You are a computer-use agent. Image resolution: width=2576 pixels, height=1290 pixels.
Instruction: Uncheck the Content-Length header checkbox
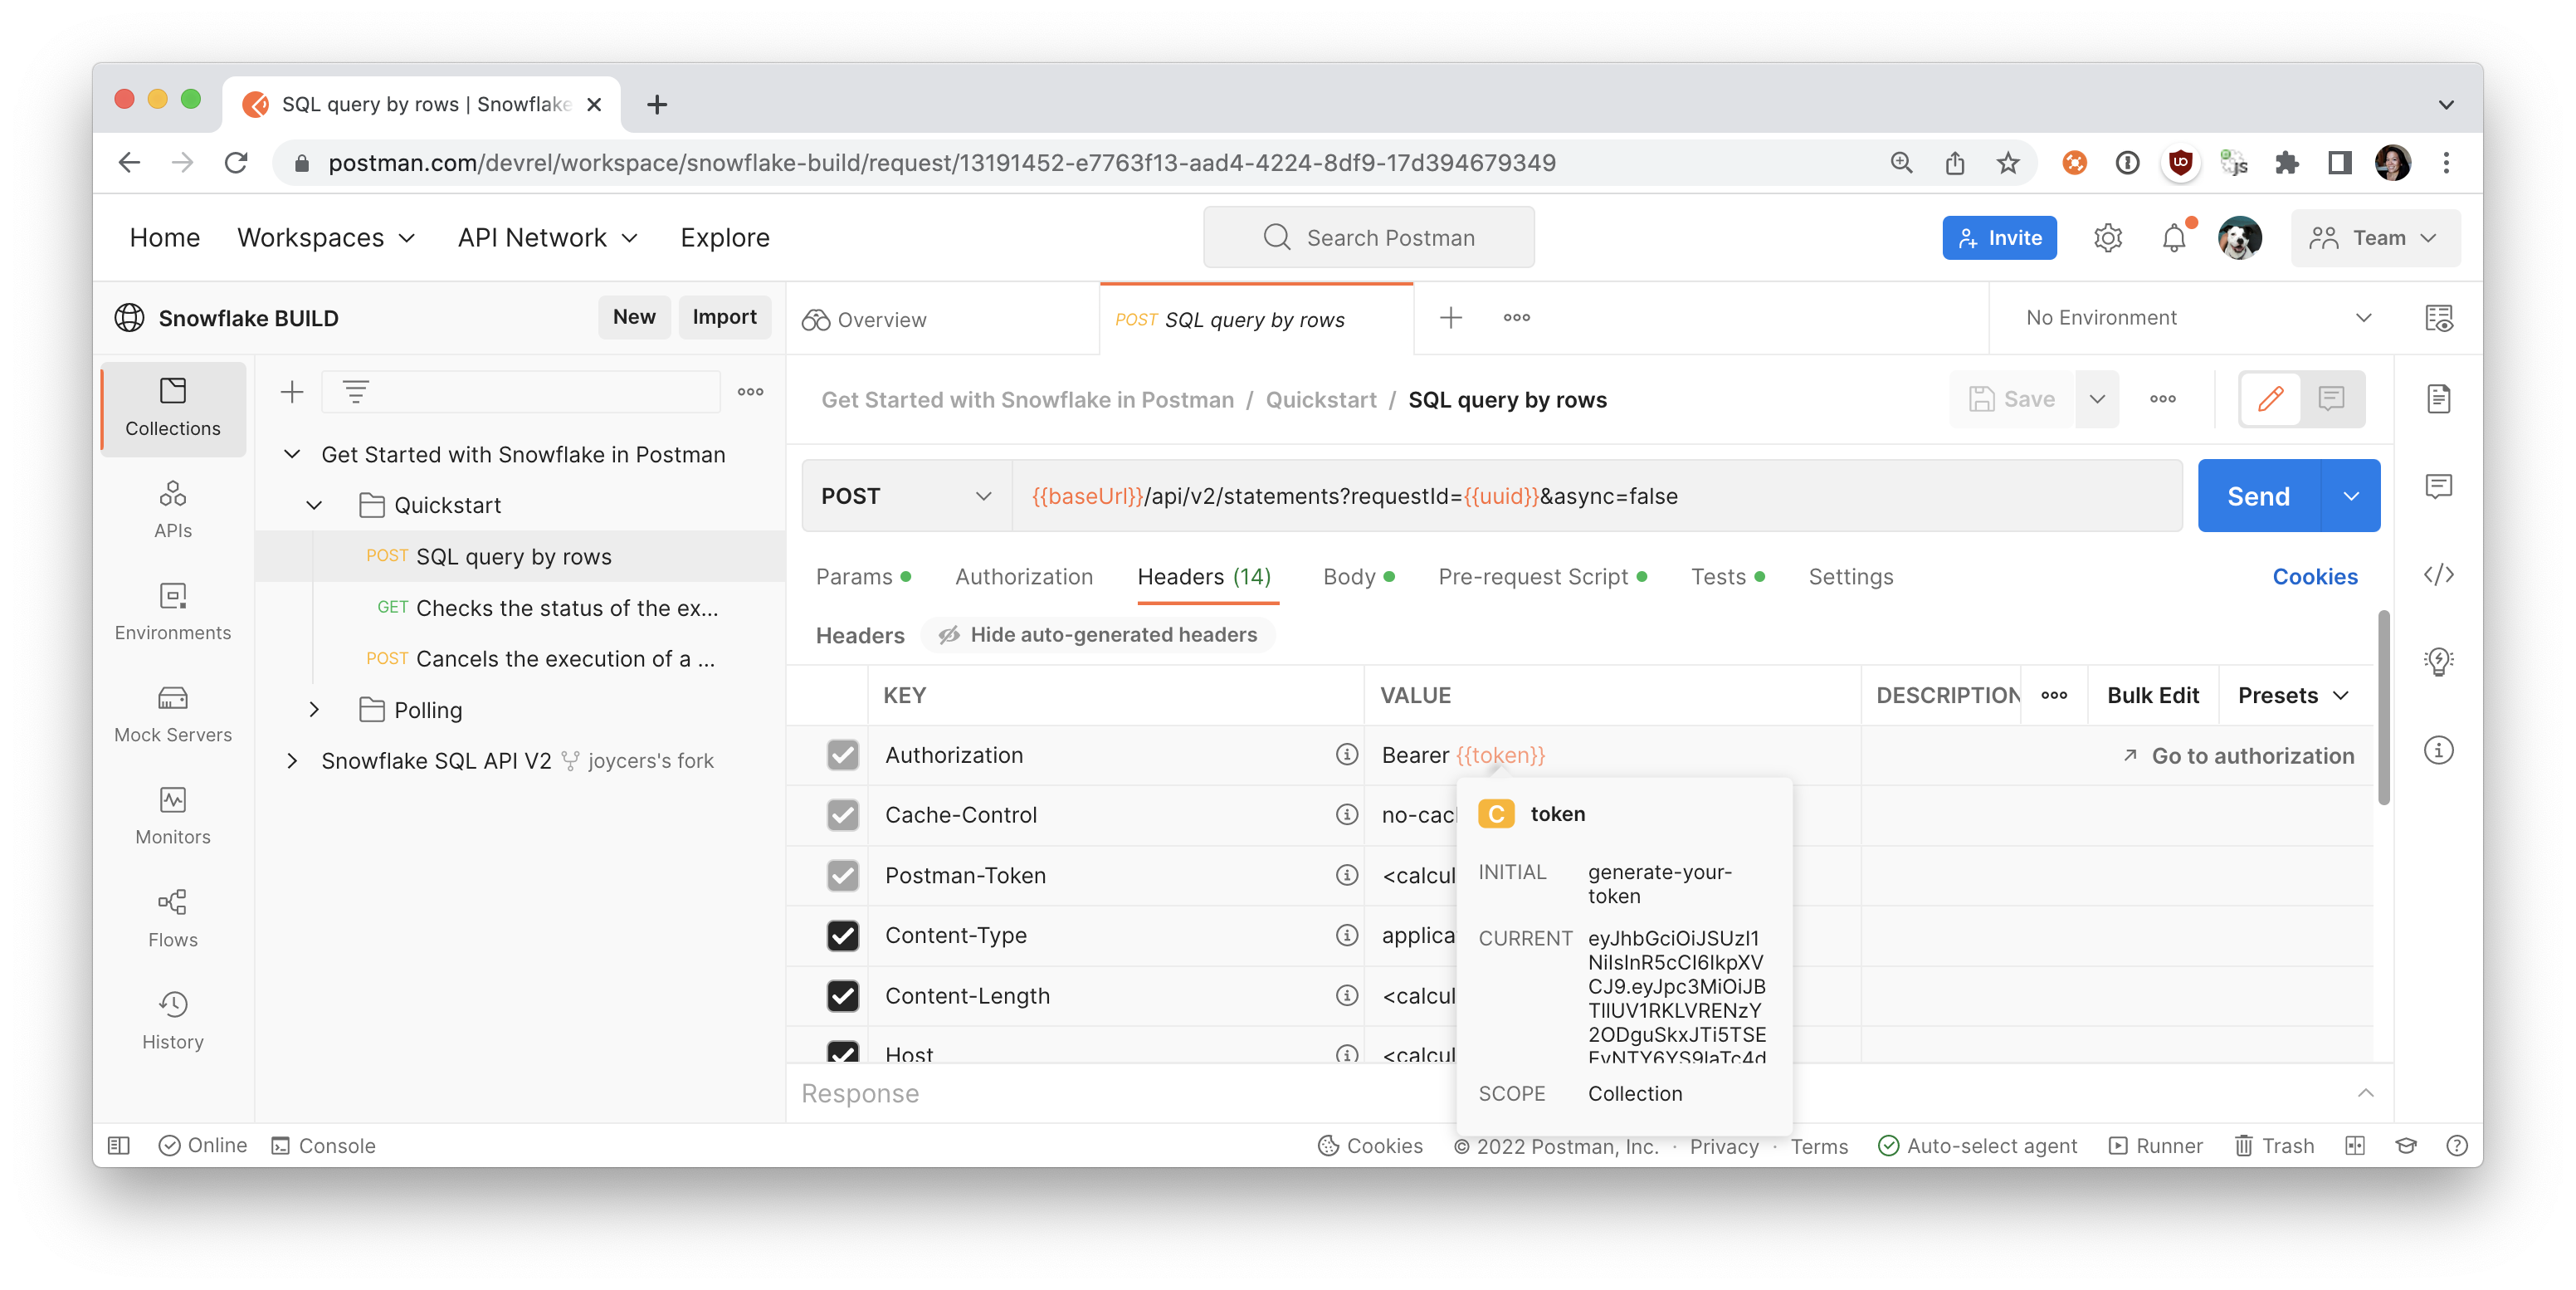click(842, 995)
